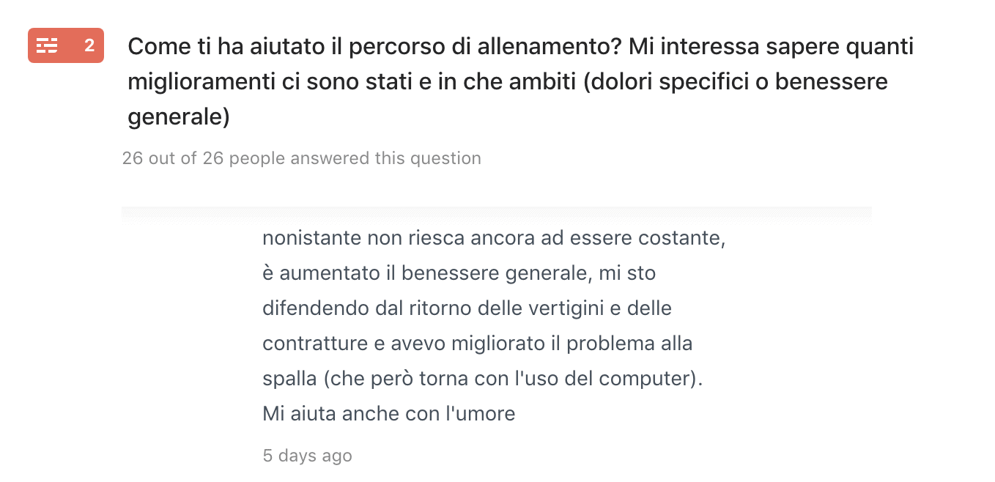Click response line 'è aumentato il benessere generale'

(459, 274)
